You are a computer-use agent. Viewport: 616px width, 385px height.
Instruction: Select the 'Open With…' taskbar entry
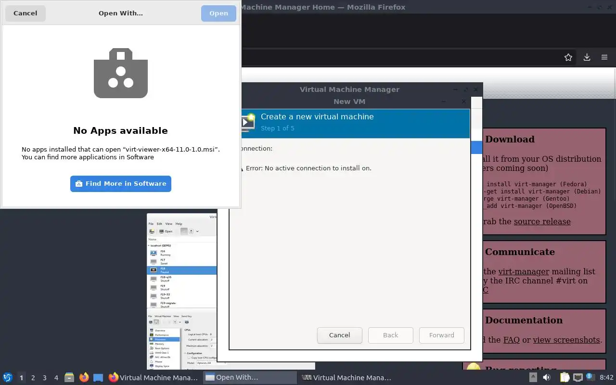coord(250,378)
